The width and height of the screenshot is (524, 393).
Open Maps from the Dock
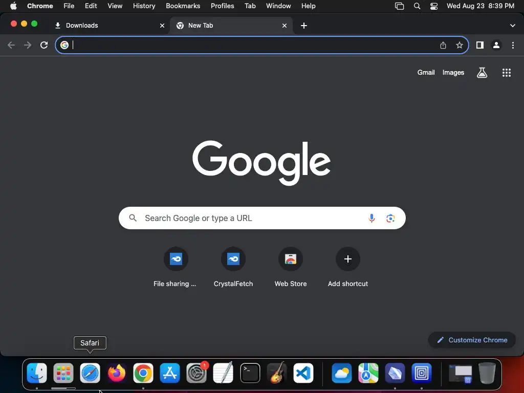click(368, 373)
